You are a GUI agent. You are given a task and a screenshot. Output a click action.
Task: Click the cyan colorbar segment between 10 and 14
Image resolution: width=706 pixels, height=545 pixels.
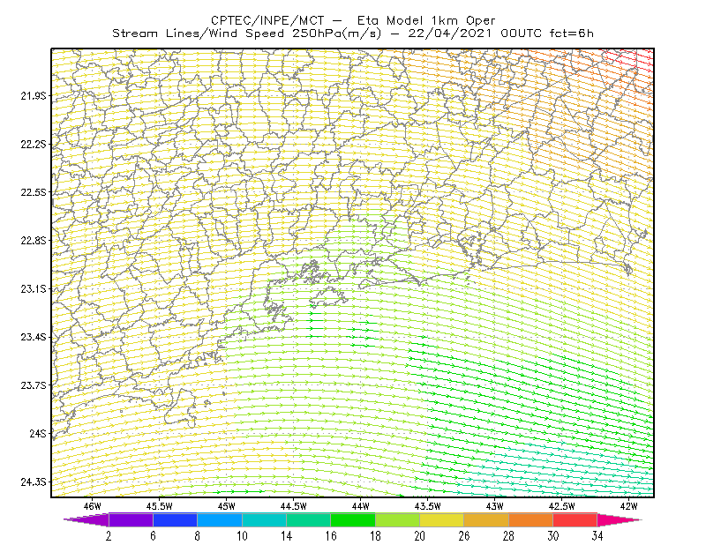(264, 519)
